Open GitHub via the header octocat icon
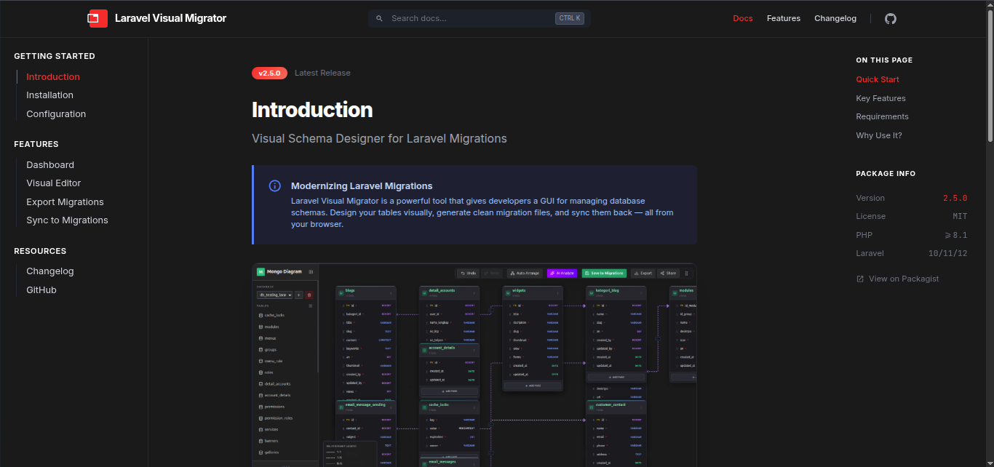Screen dimensions: 994x467 (x=891, y=18)
